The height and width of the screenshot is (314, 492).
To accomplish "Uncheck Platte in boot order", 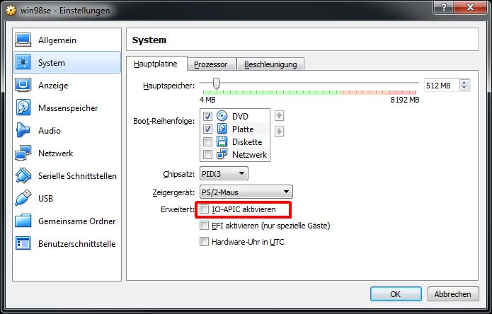I will coord(207,129).
